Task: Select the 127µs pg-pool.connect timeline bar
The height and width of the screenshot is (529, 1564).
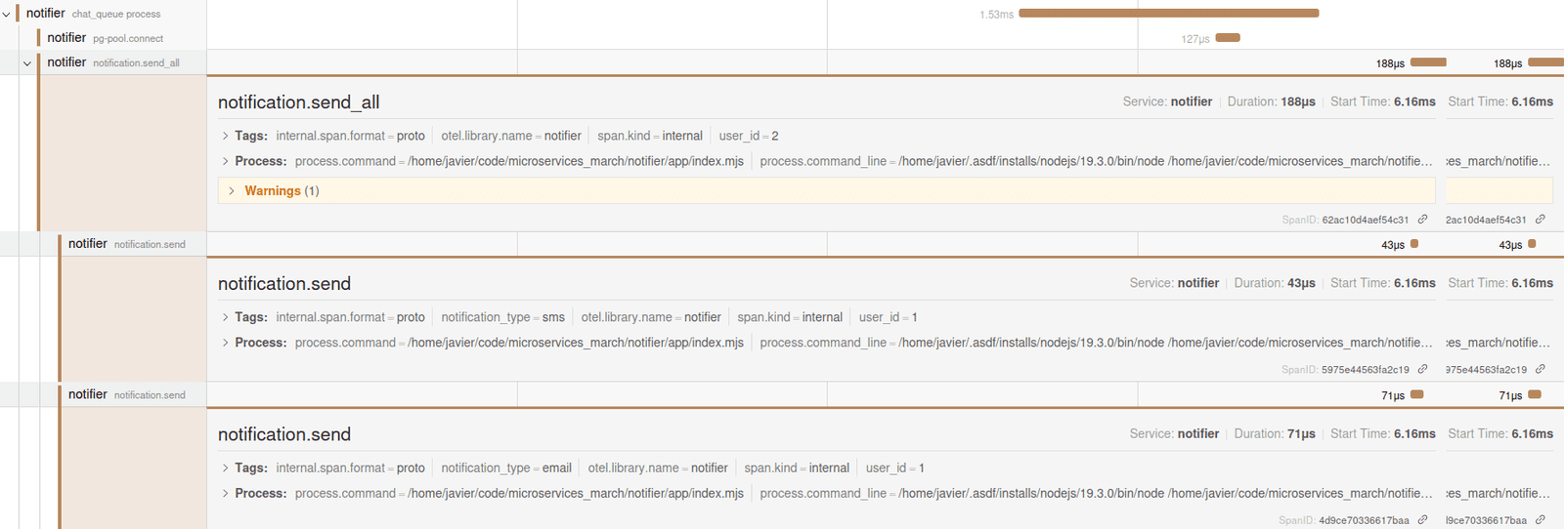Action: (1228, 38)
